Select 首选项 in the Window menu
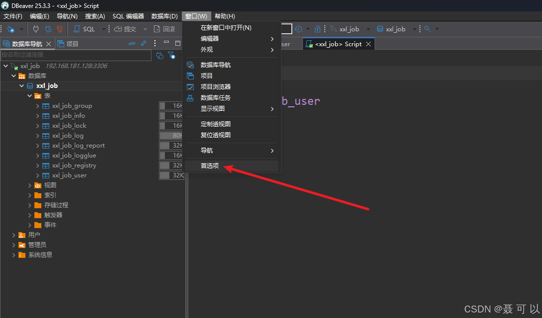 232,166
